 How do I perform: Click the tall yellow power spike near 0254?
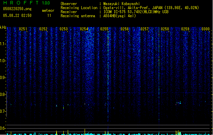[x=85, y=132]
